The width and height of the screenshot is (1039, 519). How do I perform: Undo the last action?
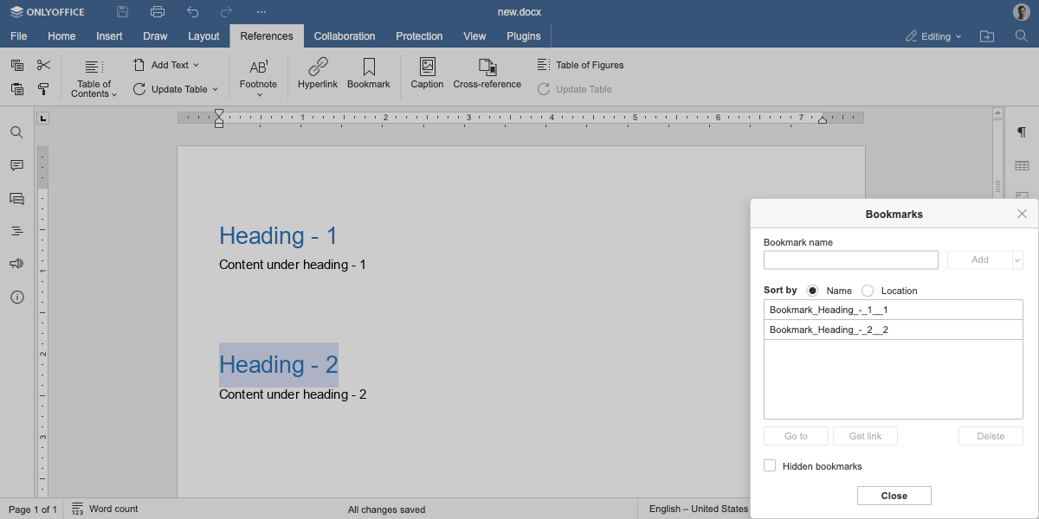(x=192, y=12)
